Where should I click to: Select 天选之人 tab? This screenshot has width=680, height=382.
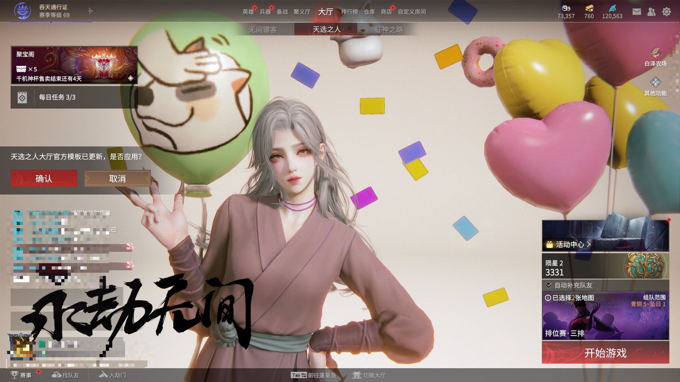pyautogui.click(x=326, y=29)
